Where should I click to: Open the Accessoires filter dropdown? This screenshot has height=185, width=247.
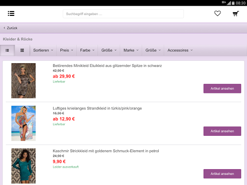click(x=180, y=50)
